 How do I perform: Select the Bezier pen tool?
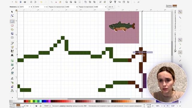(x=12, y=43)
